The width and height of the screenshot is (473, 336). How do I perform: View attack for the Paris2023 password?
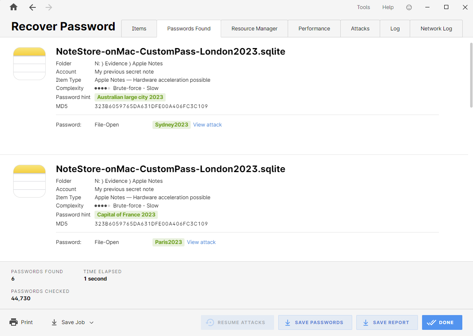click(x=201, y=242)
